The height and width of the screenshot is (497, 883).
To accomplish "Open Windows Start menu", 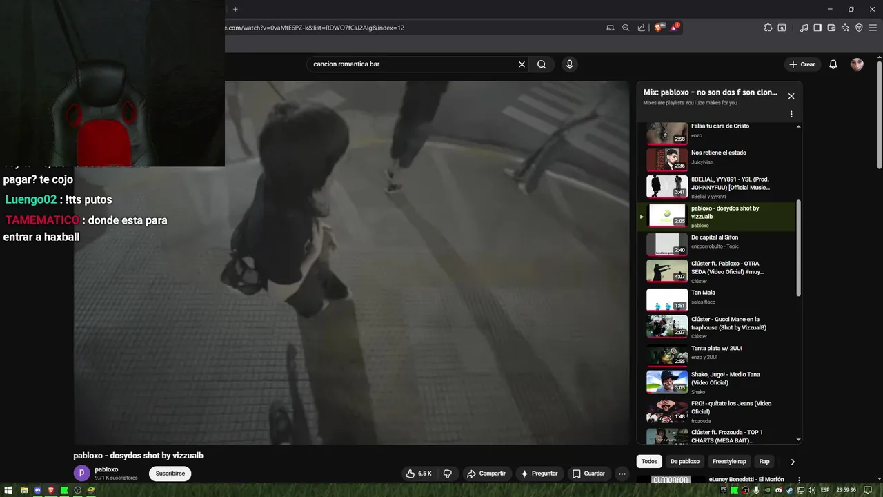I will pyautogui.click(x=9, y=490).
